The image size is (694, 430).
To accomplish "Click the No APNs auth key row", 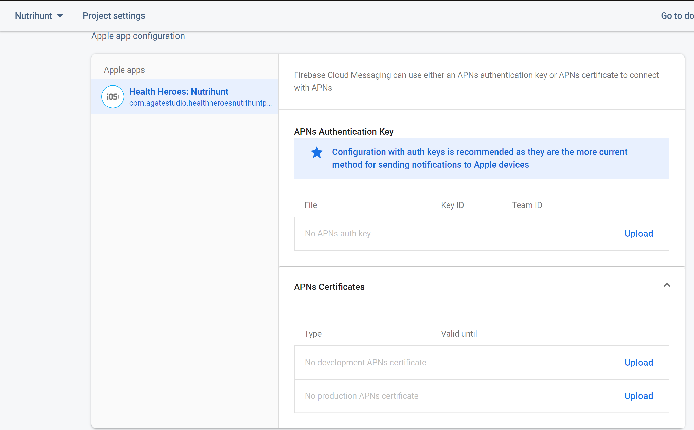I will tap(338, 233).
